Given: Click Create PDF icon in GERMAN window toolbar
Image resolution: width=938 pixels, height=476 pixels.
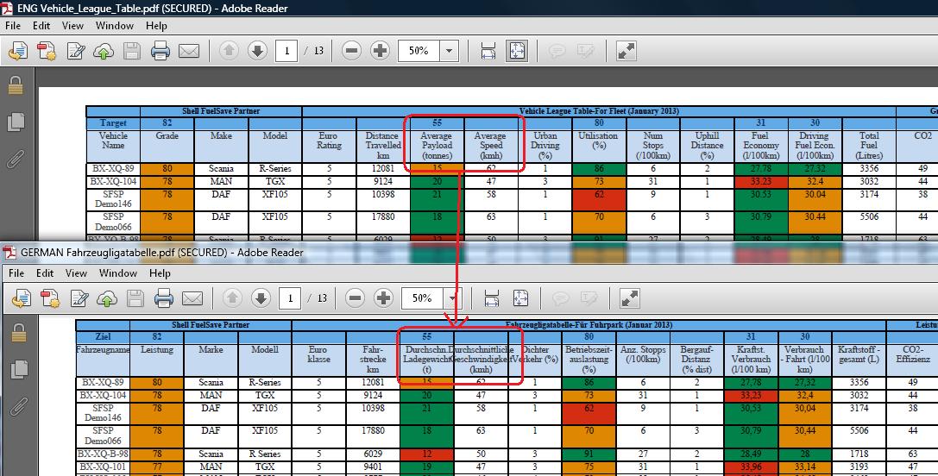Looking at the screenshot, I should [x=50, y=297].
